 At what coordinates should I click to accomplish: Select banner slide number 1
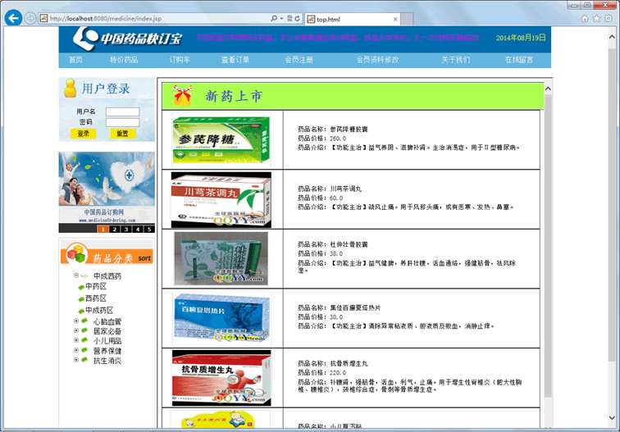[x=103, y=230]
